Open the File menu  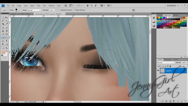pyautogui.click(x=8, y=6)
